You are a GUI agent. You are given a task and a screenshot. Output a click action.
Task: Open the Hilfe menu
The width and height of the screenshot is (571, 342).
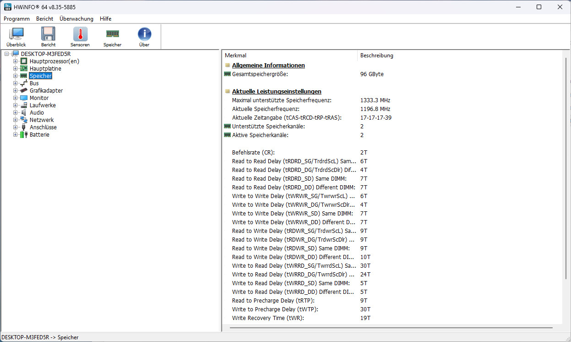pyautogui.click(x=106, y=19)
